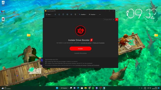Screen dimensions: 161x90
Task: Open Google Chrome from the taskbar
Action: click(x=89, y=88)
